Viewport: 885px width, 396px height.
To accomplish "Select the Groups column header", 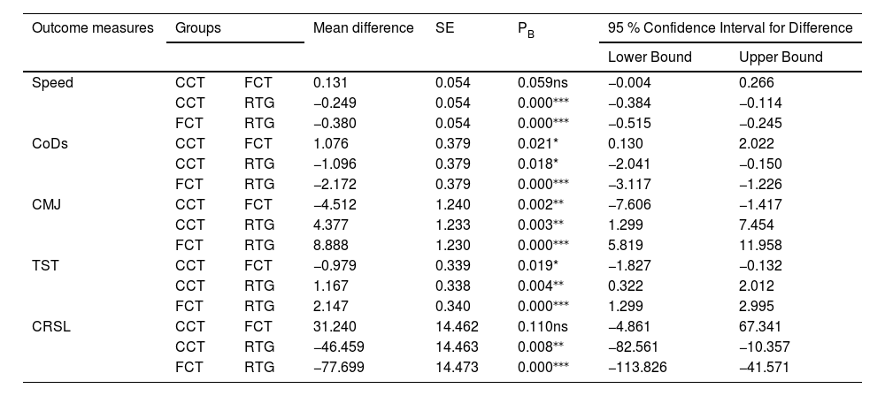I will point(198,27).
